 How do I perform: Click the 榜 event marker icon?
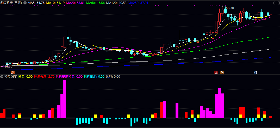pos(222,72)
